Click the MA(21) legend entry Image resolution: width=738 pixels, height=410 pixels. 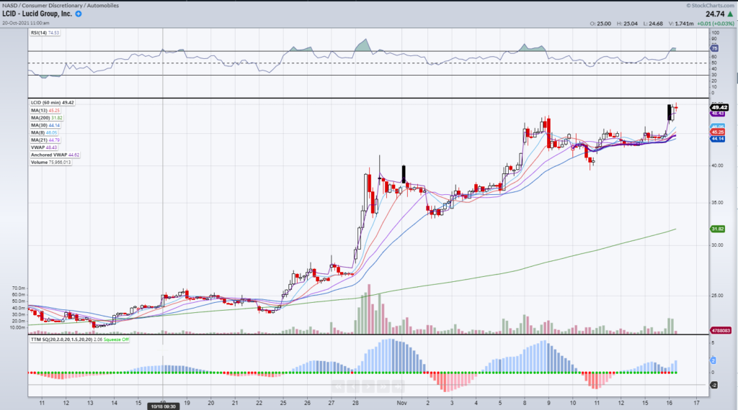(x=45, y=140)
